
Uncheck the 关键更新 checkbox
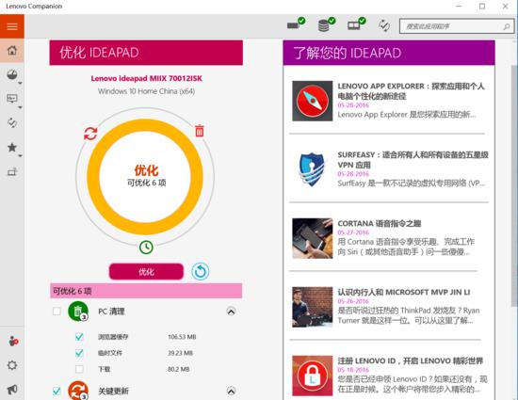(57, 392)
